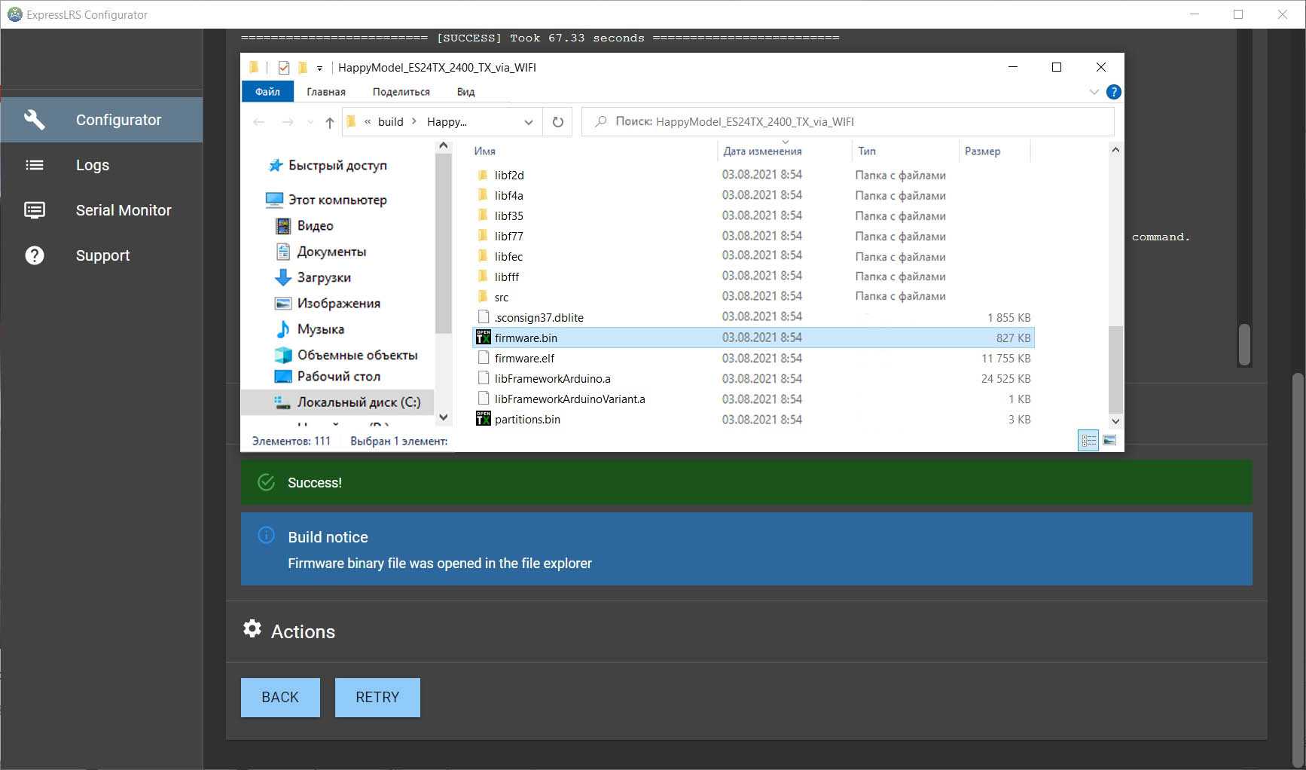Switch to the Вид ribbon tab

pos(465,92)
